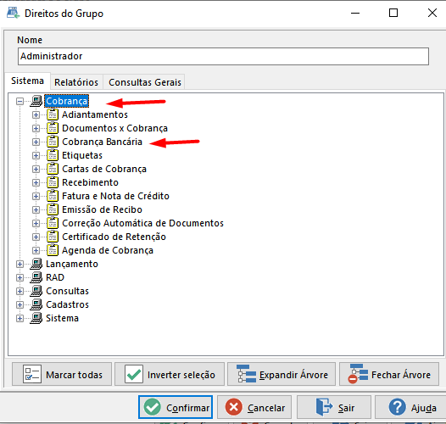
Task: Select the Agenda de Cobrança tree item
Action: (108, 250)
